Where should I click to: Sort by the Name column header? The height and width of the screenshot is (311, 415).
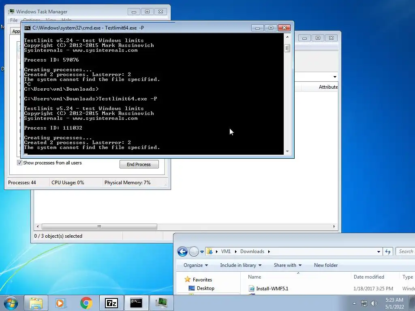coord(255,277)
